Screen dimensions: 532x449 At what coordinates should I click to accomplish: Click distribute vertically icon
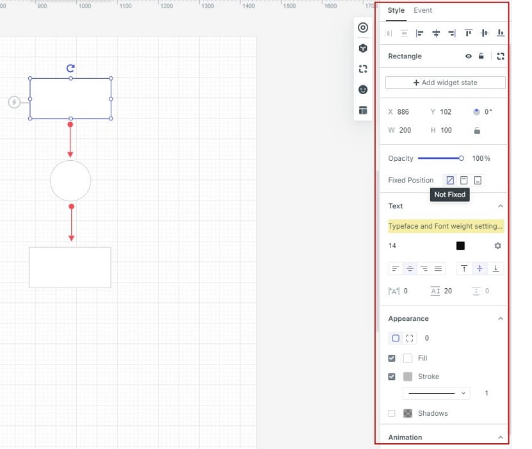[404, 33]
